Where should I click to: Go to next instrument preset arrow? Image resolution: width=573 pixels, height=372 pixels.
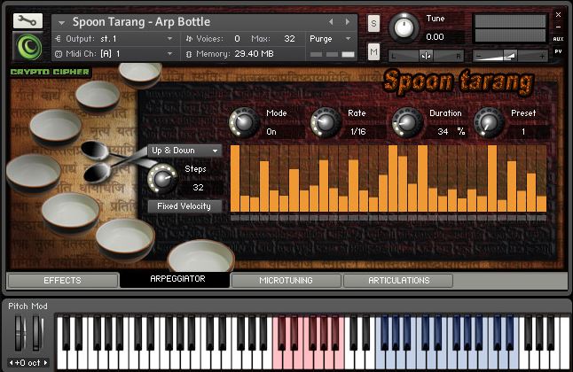[348, 22]
